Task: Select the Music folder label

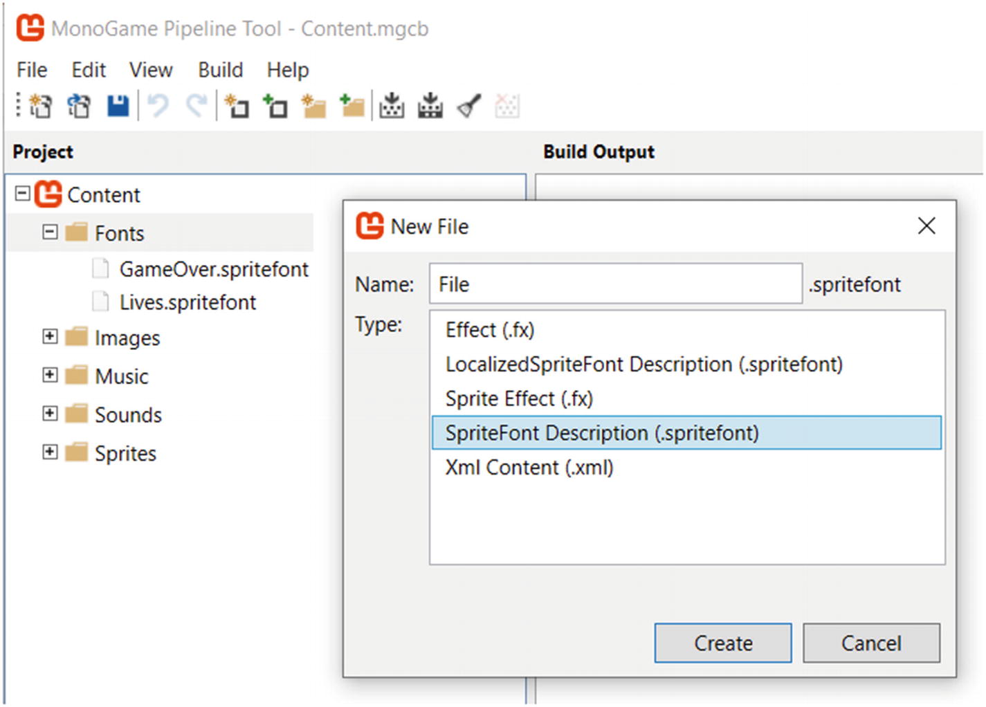Action: point(122,376)
